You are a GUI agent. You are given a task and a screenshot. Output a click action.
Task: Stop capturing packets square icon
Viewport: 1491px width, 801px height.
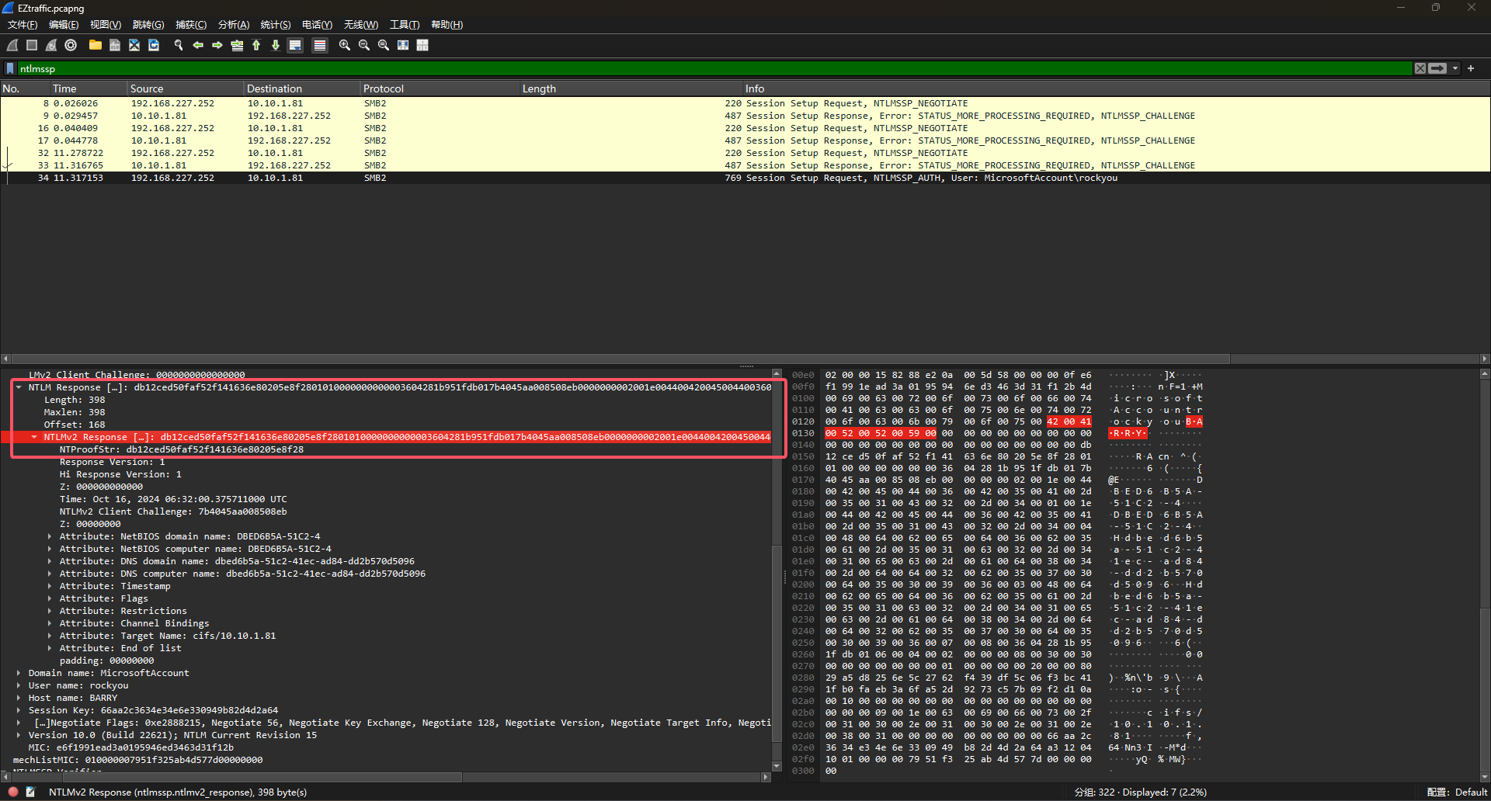pos(32,45)
